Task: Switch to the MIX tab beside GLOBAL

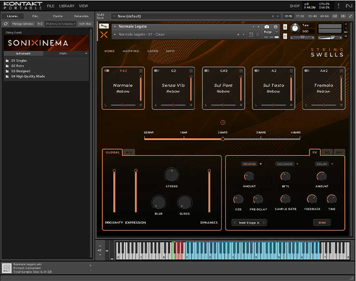Action: click(x=129, y=152)
